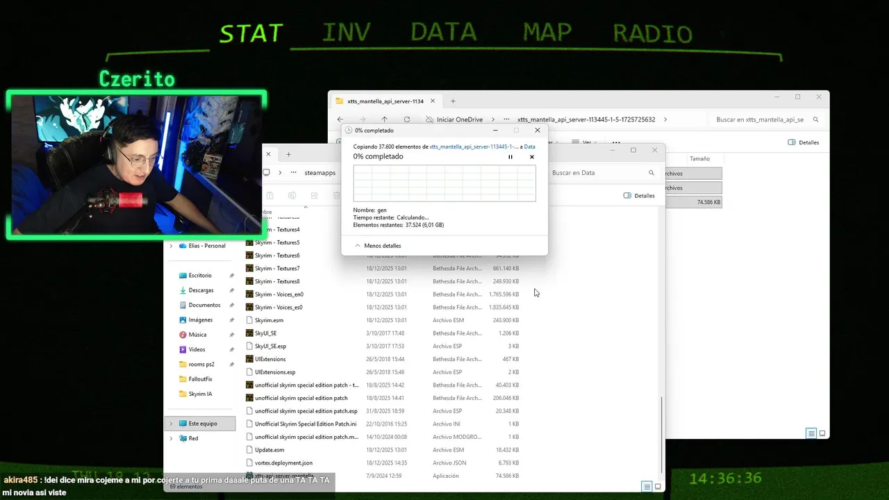Go back in the xtts_mantella window
The width and height of the screenshot is (889, 500).
coord(340,119)
